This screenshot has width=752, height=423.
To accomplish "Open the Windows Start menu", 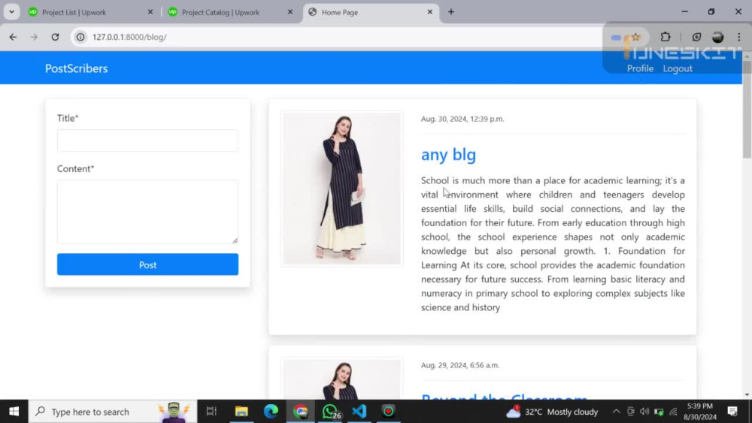I will coord(14,412).
